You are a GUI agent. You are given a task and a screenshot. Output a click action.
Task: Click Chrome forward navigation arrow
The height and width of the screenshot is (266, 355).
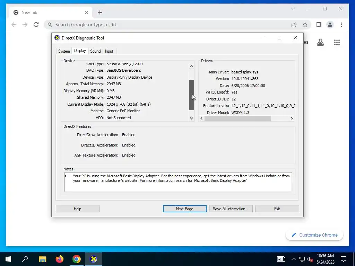pos(25,25)
